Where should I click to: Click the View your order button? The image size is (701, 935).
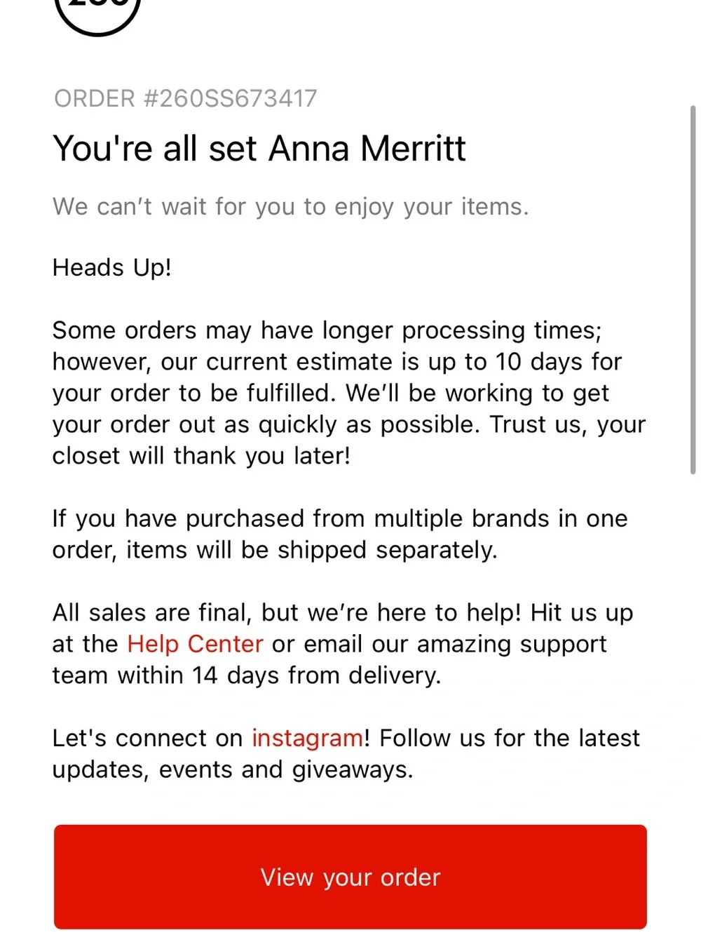(x=350, y=877)
